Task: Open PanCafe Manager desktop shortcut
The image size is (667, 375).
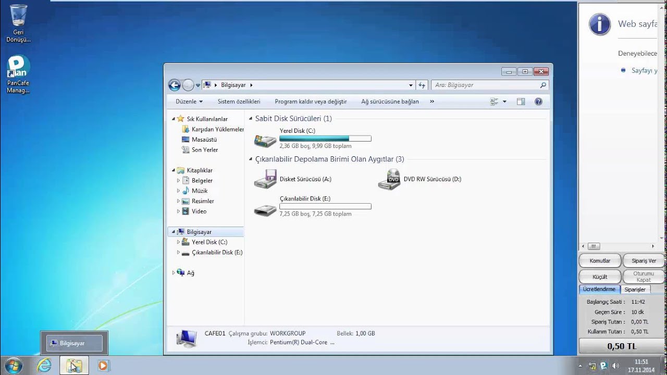Action: coord(18,74)
